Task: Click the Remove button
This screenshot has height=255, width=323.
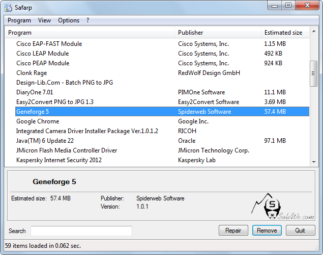Action: pos(267,230)
